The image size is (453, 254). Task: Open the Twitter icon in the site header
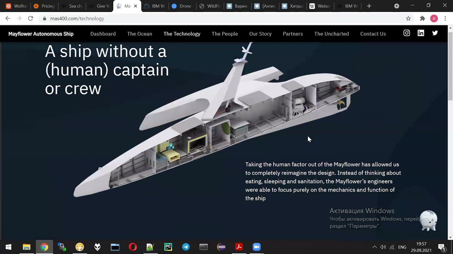coord(435,33)
